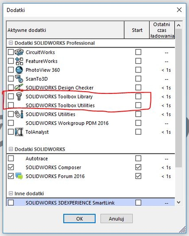Image resolution: width=189 pixels, height=236 pixels.
Task: Collapse the Inne dodatki group
Action: coord(11,194)
